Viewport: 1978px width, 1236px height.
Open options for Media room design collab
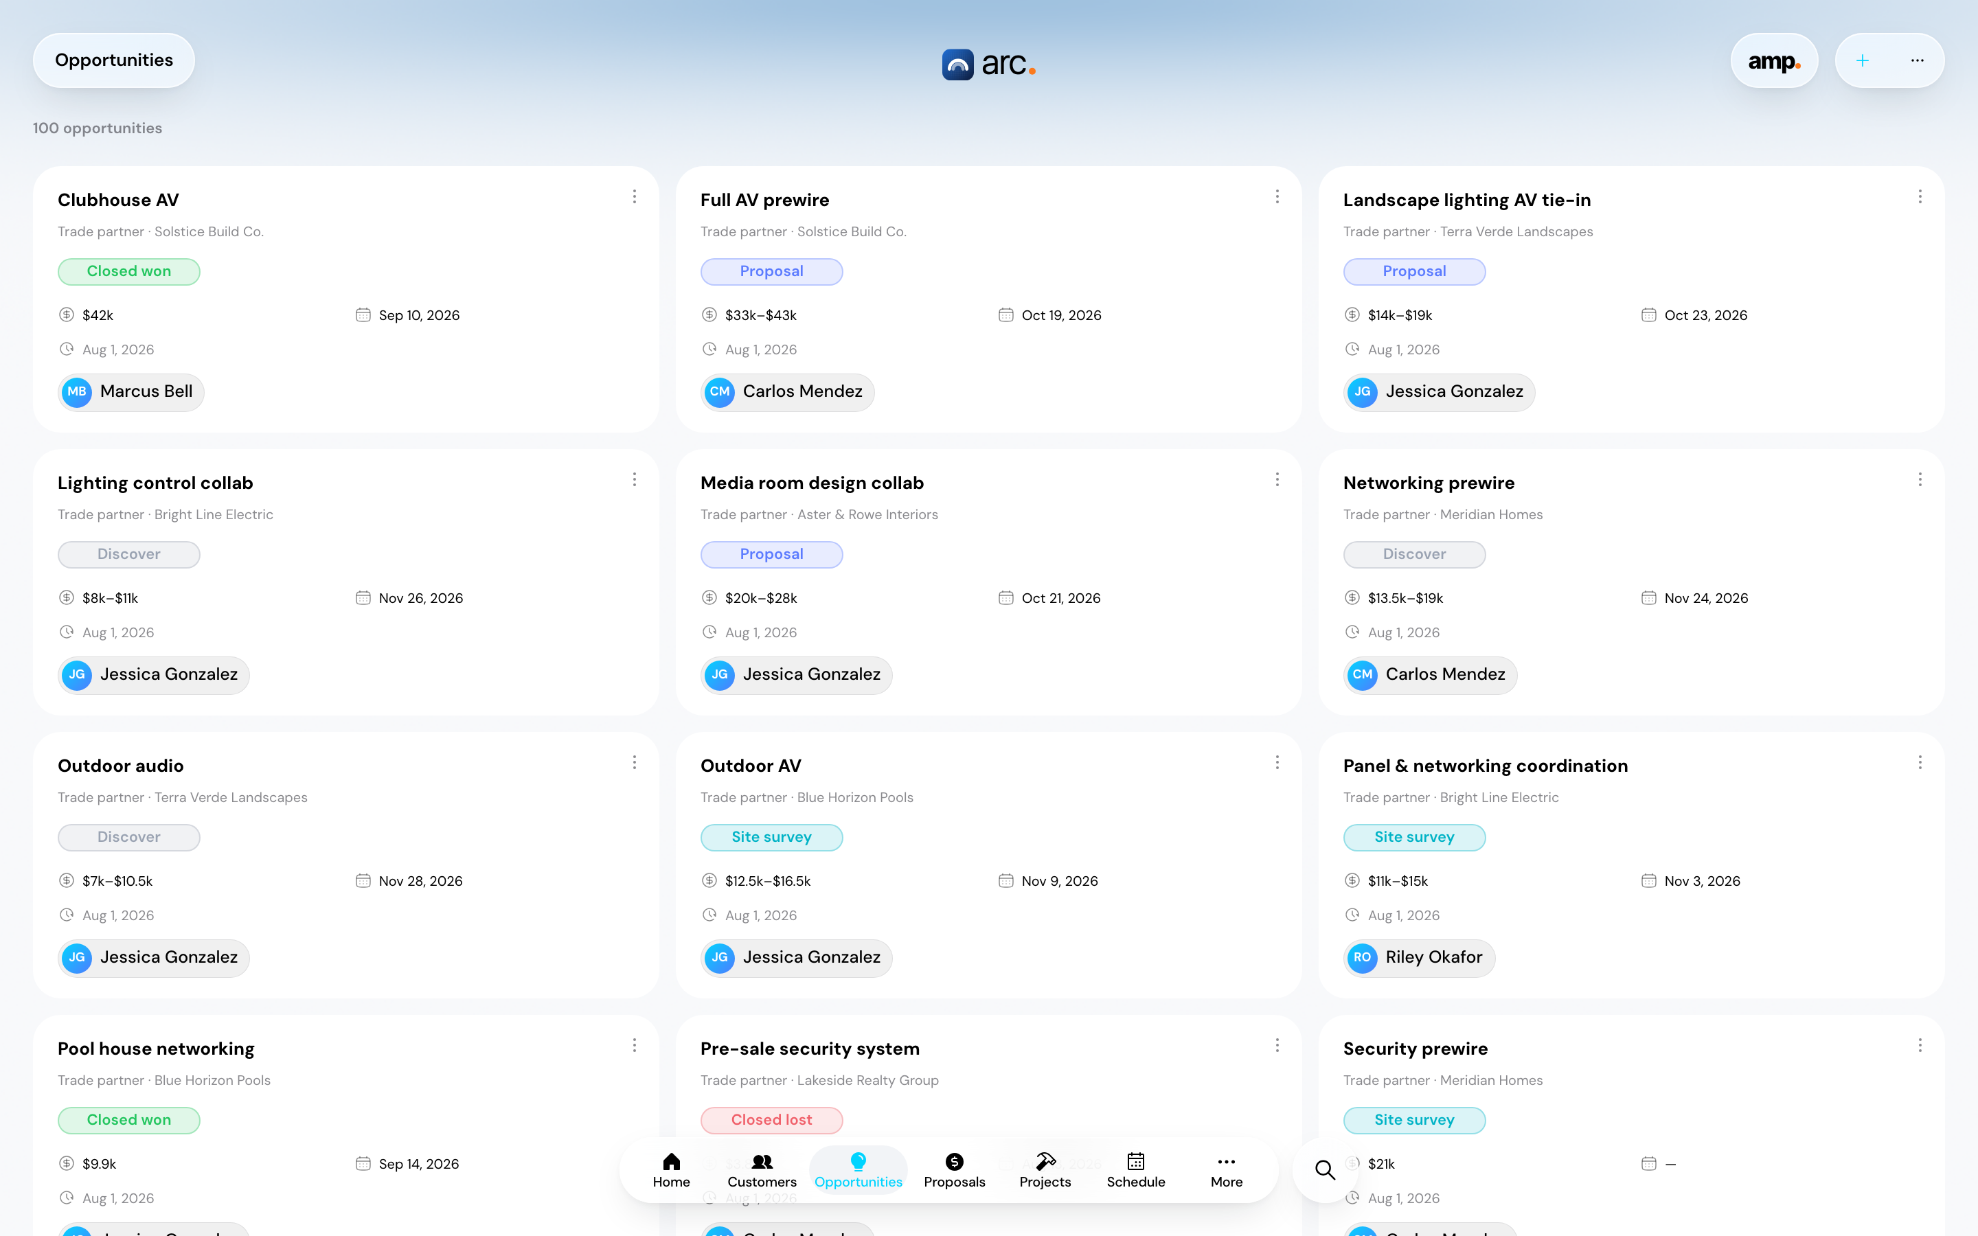[x=1277, y=480]
